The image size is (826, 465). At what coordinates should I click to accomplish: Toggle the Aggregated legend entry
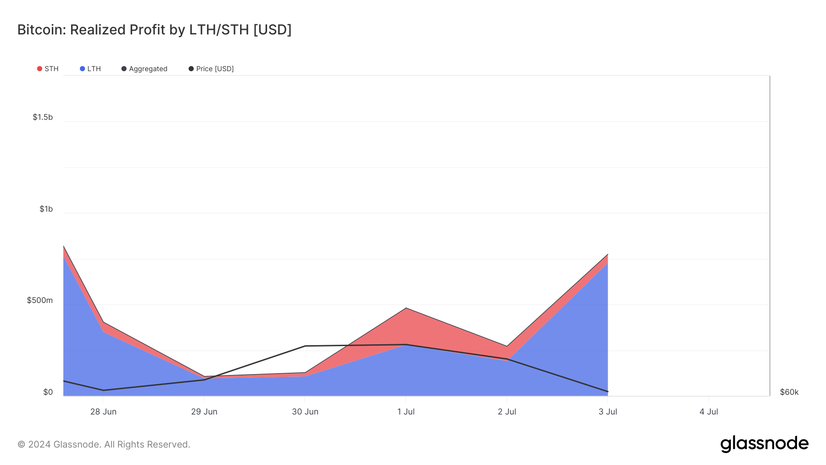pyautogui.click(x=145, y=69)
